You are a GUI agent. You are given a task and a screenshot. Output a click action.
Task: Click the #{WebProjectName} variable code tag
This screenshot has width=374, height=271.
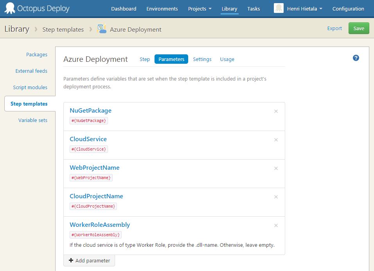pyautogui.click(x=91, y=178)
